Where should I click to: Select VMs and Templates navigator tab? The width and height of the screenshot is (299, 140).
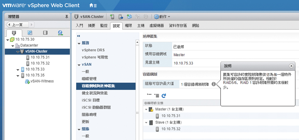pos(30,33)
